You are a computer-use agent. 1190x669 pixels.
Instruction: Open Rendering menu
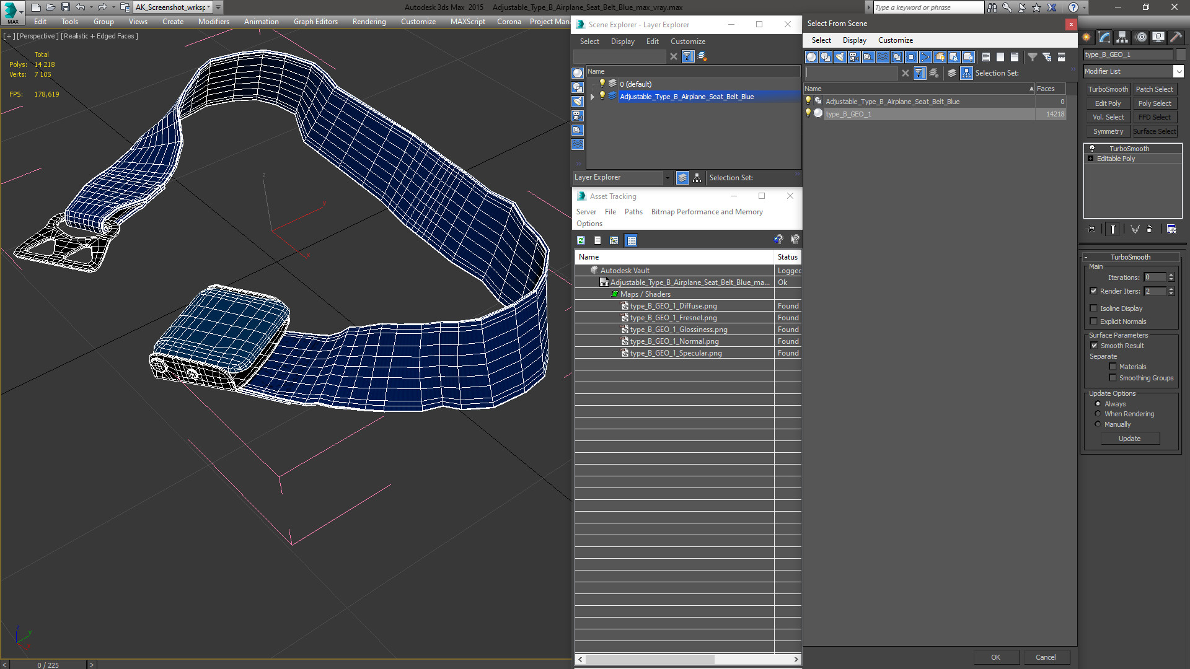tap(369, 22)
